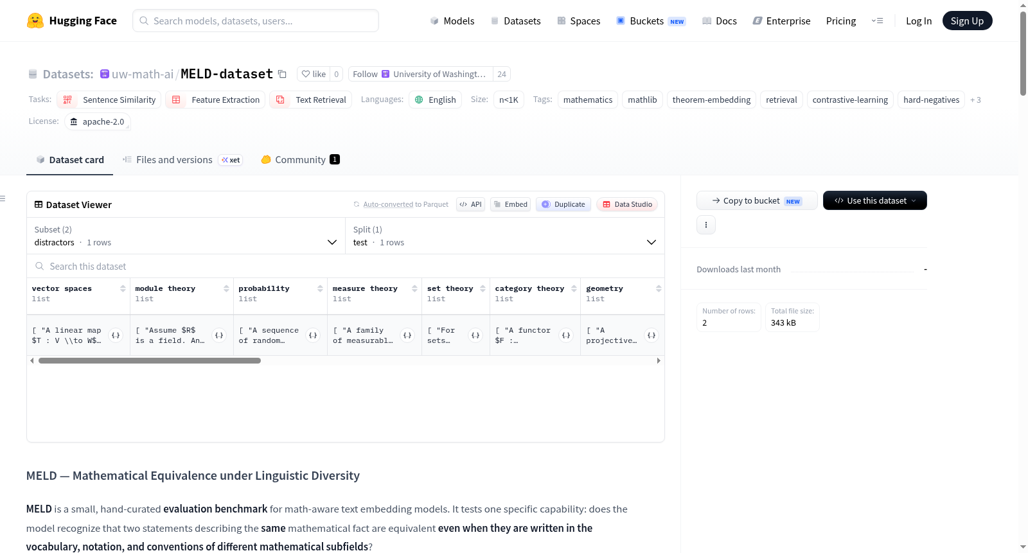Open the Models page
This screenshot has height=553, width=1028.
452,21
